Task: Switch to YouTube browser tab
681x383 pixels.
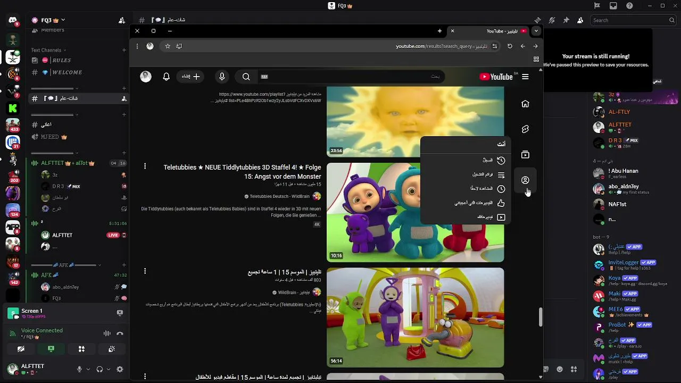Action: tap(488, 31)
